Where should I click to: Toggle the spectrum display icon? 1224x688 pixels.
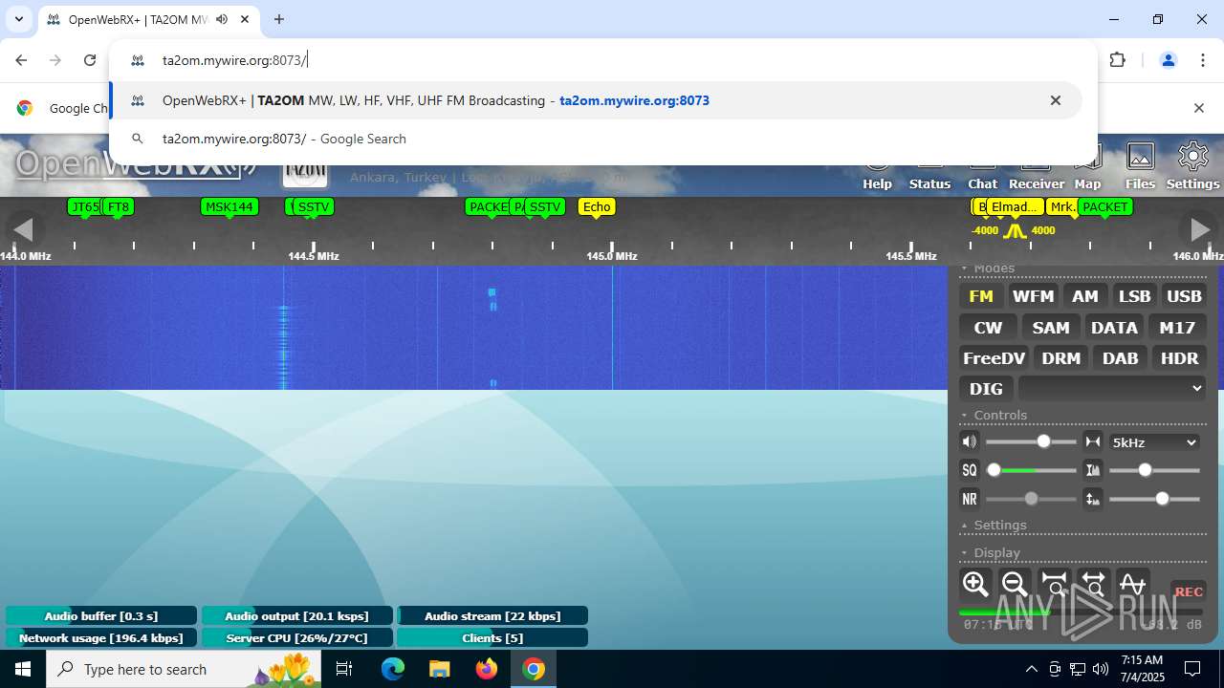tap(1132, 584)
